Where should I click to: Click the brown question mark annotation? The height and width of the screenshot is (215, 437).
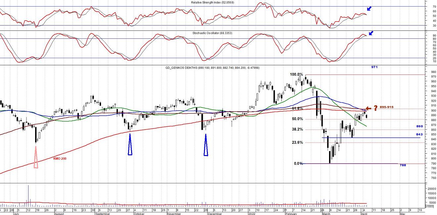(375, 108)
